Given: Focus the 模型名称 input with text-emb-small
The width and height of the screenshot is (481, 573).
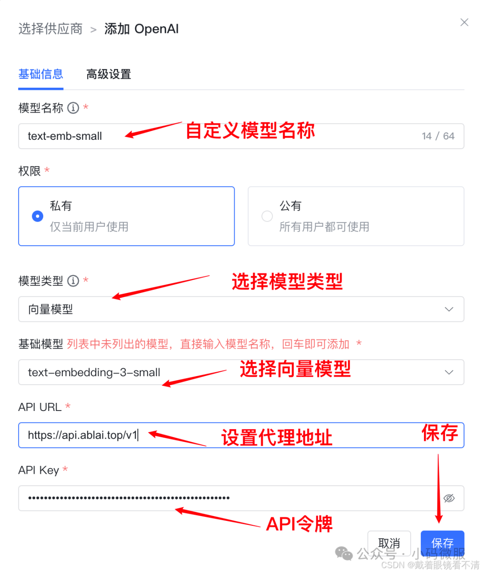Looking at the screenshot, I should click(241, 136).
